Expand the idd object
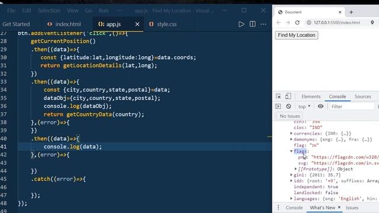379x213 pixels. [x=291, y=181]
